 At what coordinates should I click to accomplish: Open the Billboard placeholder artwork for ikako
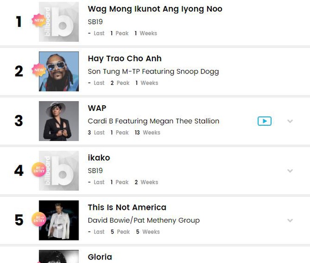pos(59,171)
